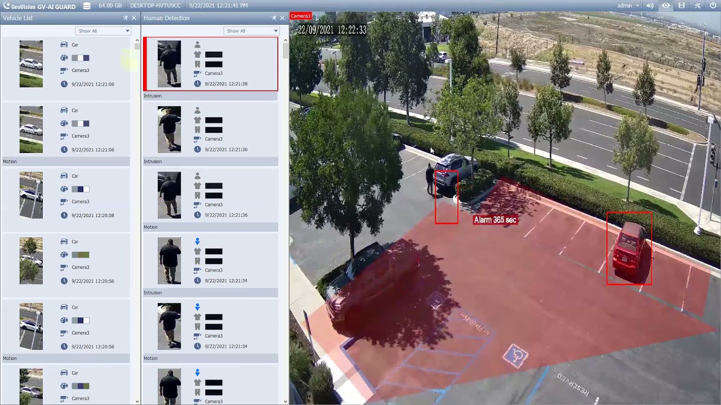Switch to live view with the eye icon

pyautogui.click(x=666, y=6)
